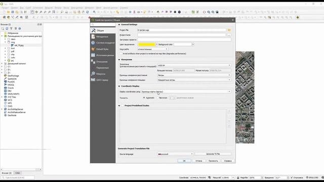Click the search field in the properties dialog
Screen dimensions: 324x182
coord(103,25)
